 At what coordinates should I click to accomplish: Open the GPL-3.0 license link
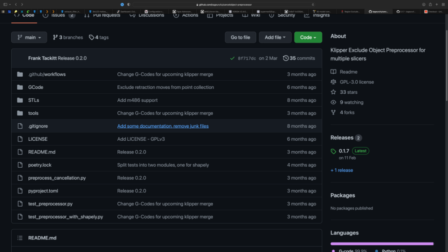pyautogui.click(x=352, y=82)
